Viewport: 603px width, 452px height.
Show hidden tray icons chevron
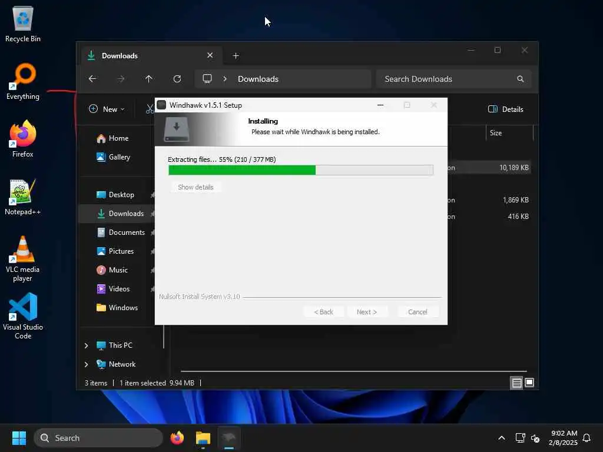[x=502, y=438]
